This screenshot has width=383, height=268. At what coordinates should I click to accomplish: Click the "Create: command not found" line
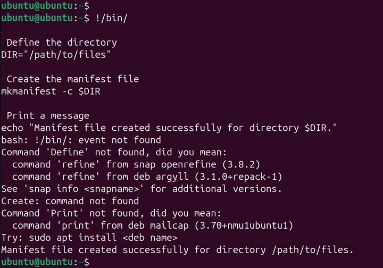(x=70, y=201)
